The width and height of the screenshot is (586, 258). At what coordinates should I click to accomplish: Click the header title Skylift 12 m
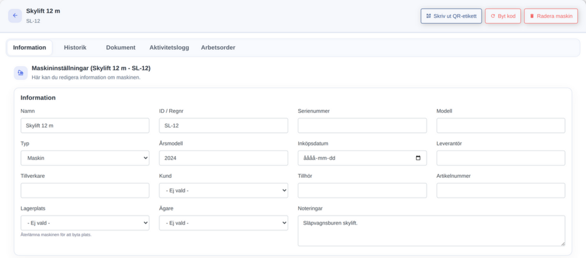click(x=43, y=11)
